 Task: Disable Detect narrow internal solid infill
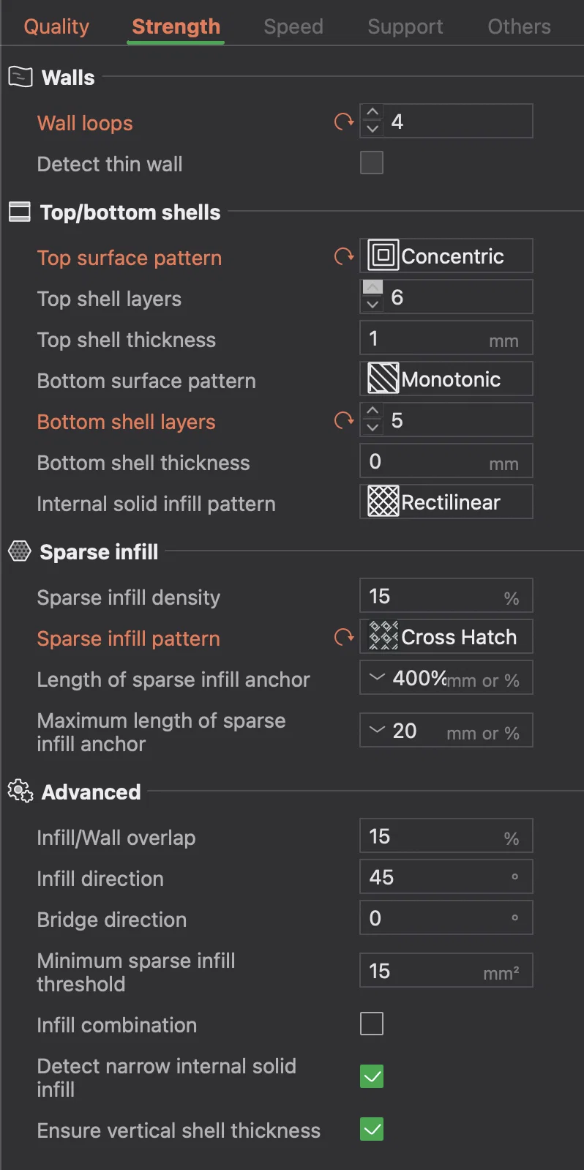(372, 1076)
